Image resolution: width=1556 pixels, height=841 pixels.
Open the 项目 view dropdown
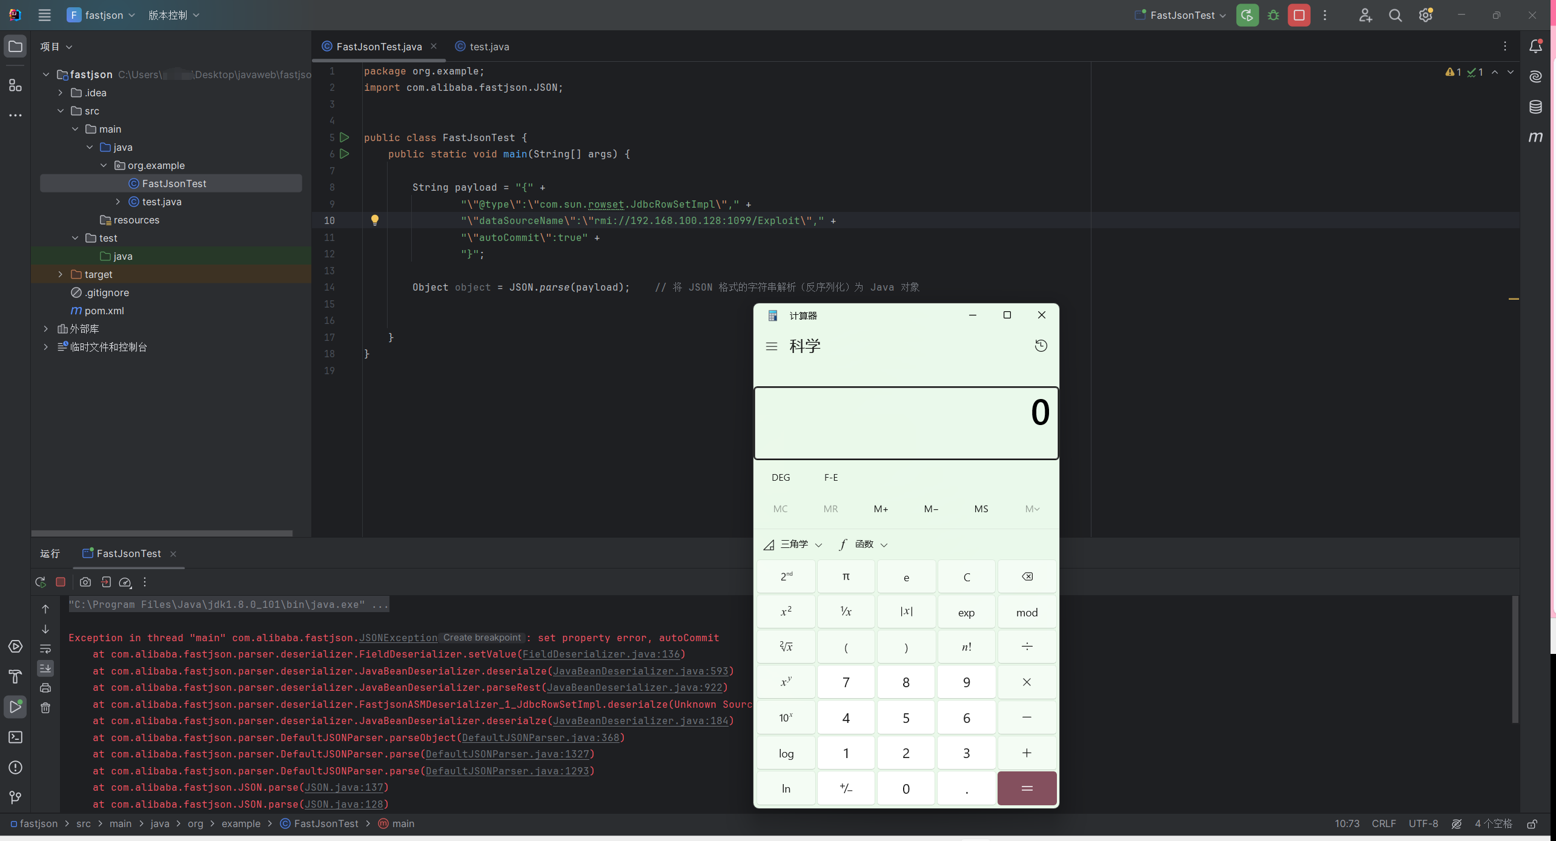(56, 47)
